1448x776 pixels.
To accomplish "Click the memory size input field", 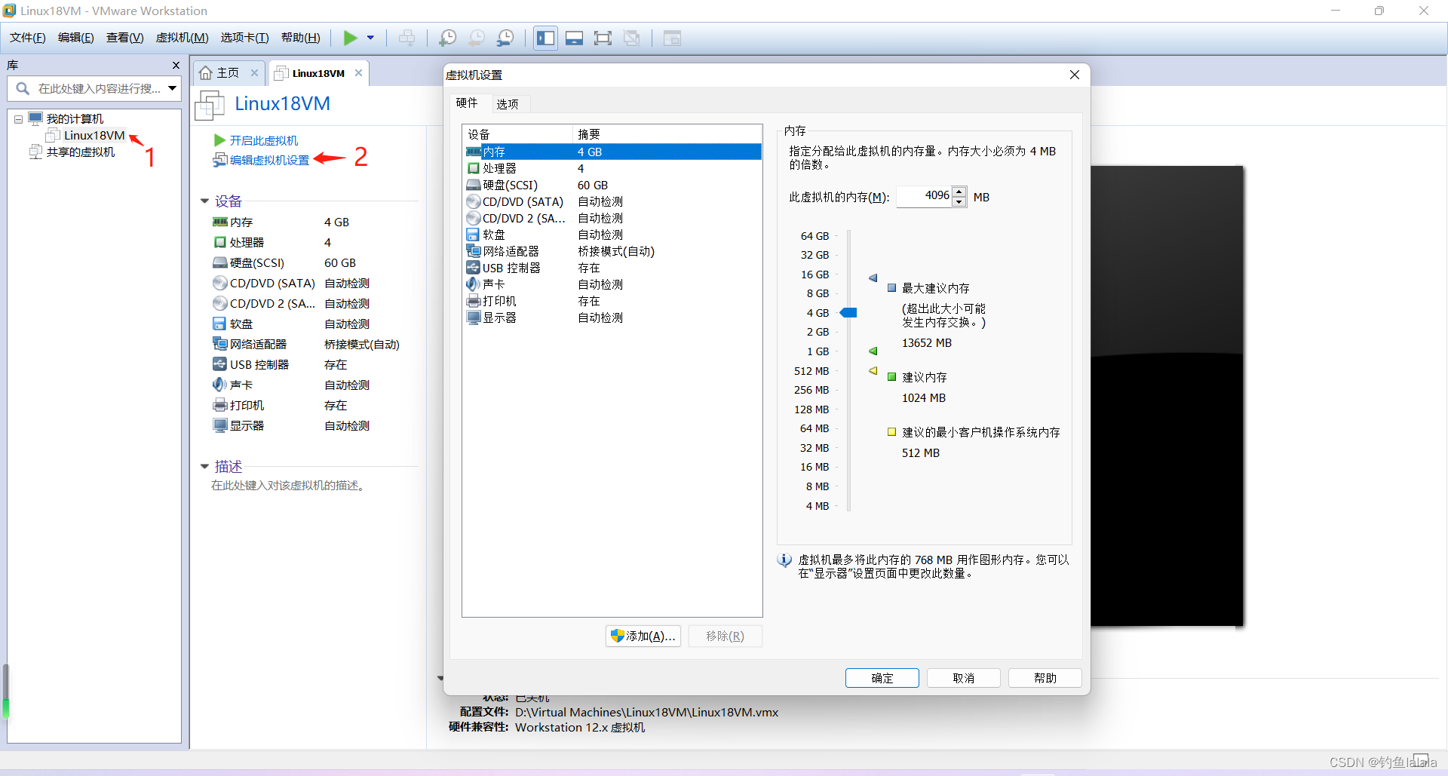I will coord(924,196).
